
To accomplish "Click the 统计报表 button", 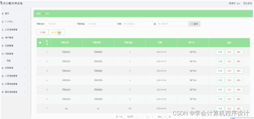I will point(57,32).
